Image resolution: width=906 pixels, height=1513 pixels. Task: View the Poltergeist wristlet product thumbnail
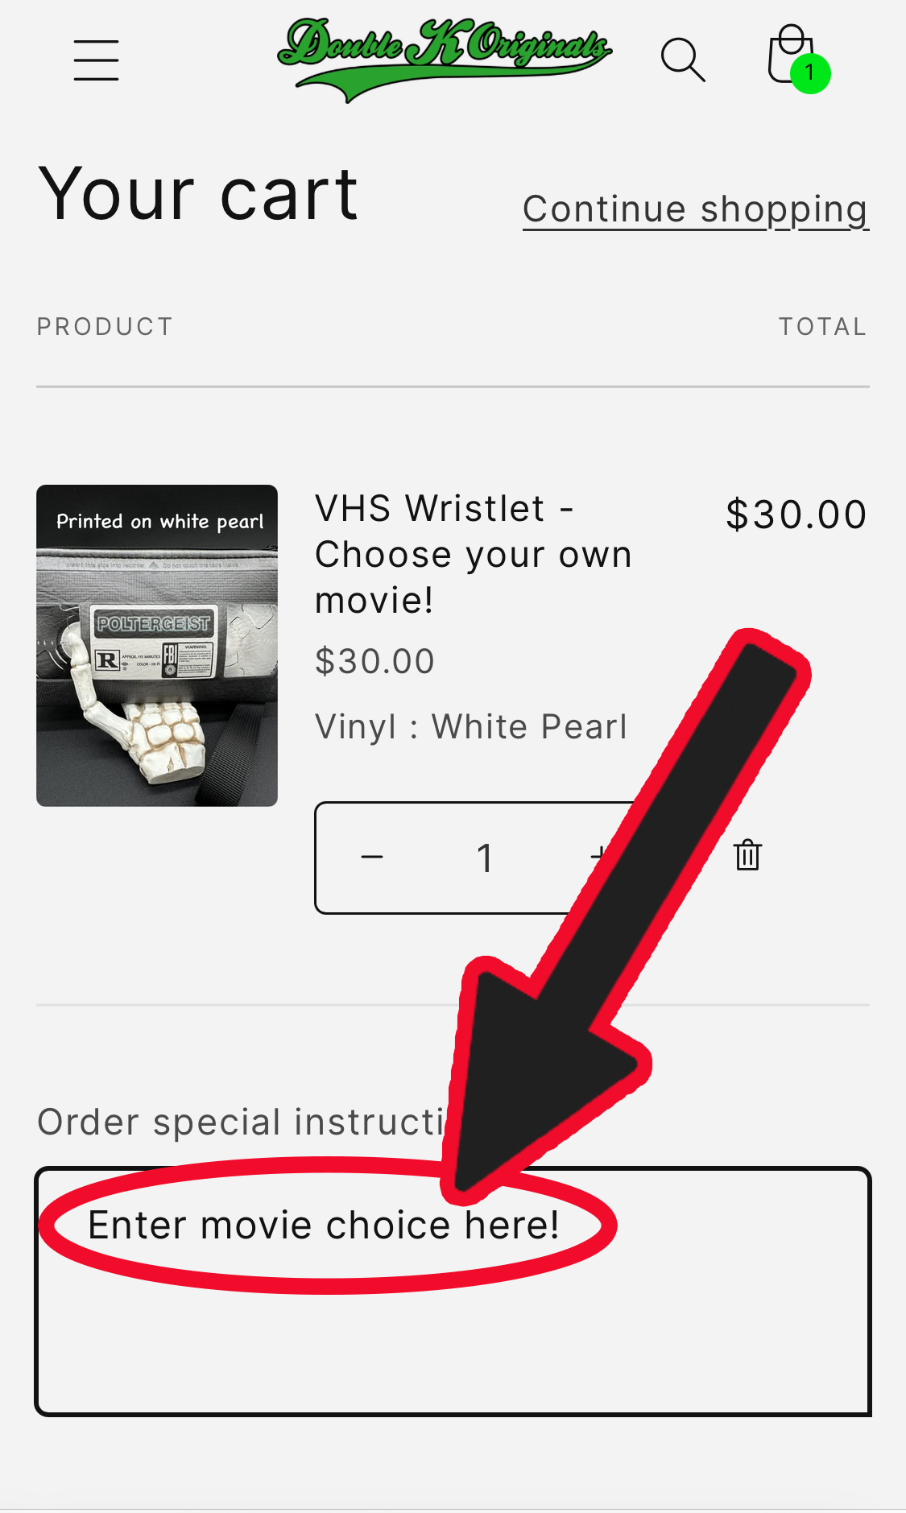click(157, 646)
